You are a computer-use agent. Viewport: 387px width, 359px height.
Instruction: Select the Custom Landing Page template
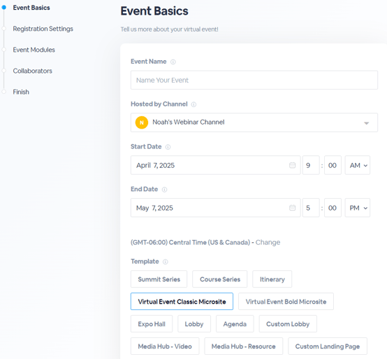point(328,346)
